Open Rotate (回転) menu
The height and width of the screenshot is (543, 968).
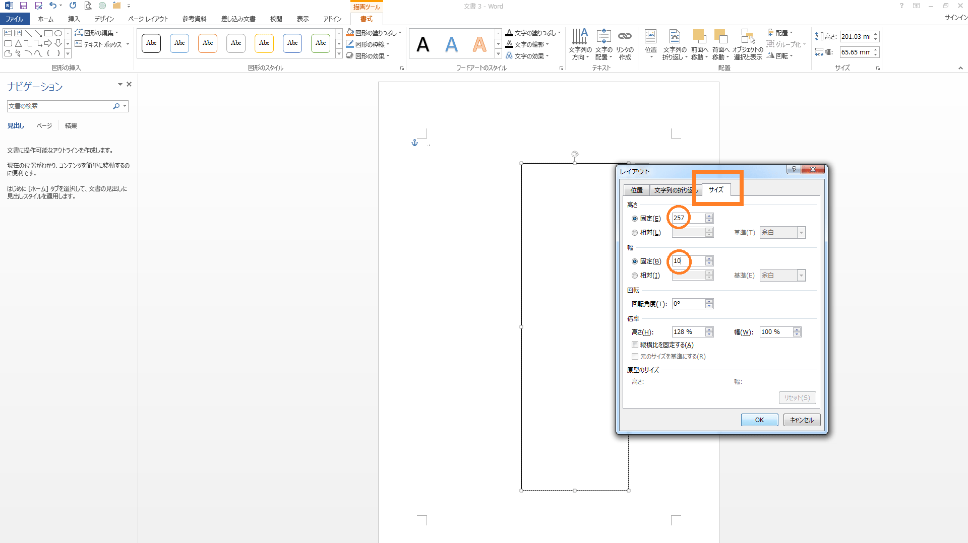[x=780, y=56]
